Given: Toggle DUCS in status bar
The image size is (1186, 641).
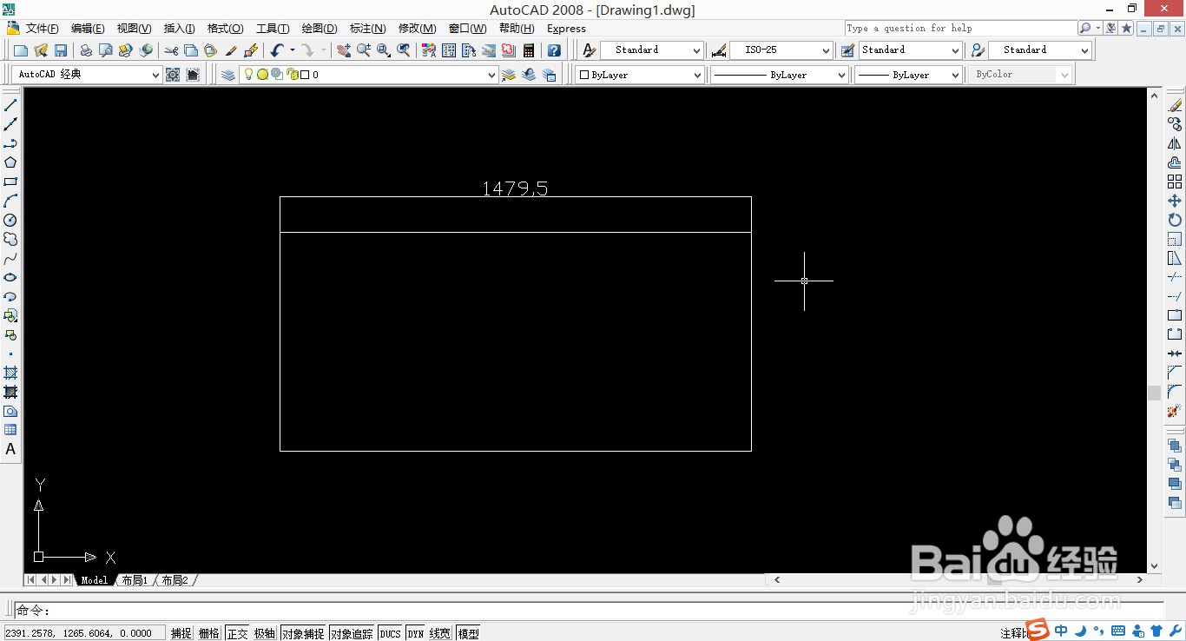Looking at the screenshot, I should [391, 633].
